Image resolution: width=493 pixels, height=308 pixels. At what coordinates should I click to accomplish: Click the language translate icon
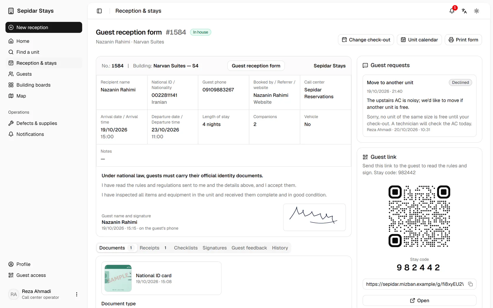pos(464,11)
